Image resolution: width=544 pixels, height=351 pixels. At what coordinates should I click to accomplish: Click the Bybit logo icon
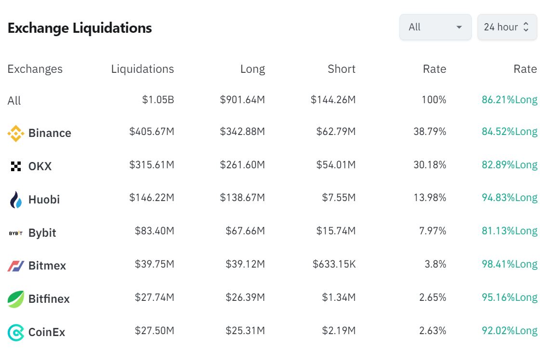coord(16,233)
